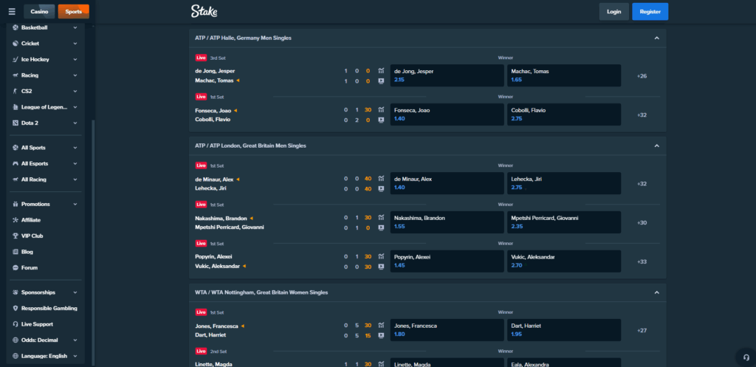Screen dimensions: 756x367
Task: Bet on Cobolli, Flavio at 2.75
Action: (x=564, y=114)
